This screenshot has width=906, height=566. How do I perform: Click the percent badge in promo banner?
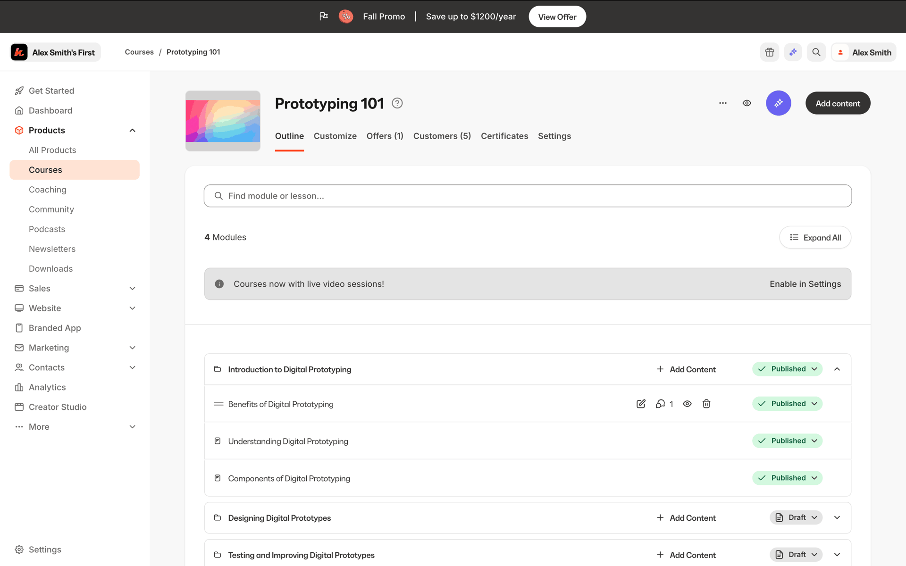(x=346, y=17)
